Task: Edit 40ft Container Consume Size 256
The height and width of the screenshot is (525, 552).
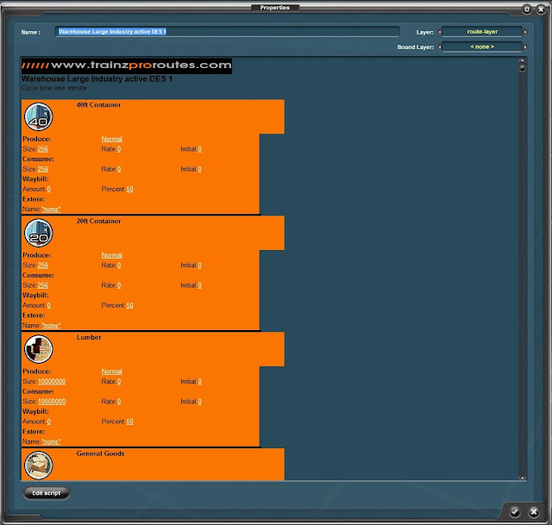Action: (42, 169)
